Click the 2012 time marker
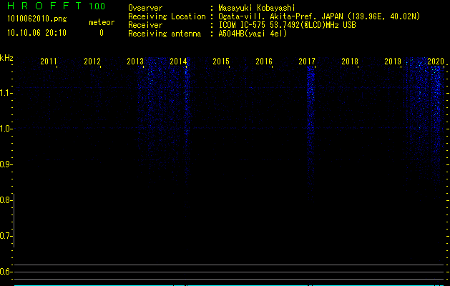Screen dimensions: 450x286 pos(92,61)
